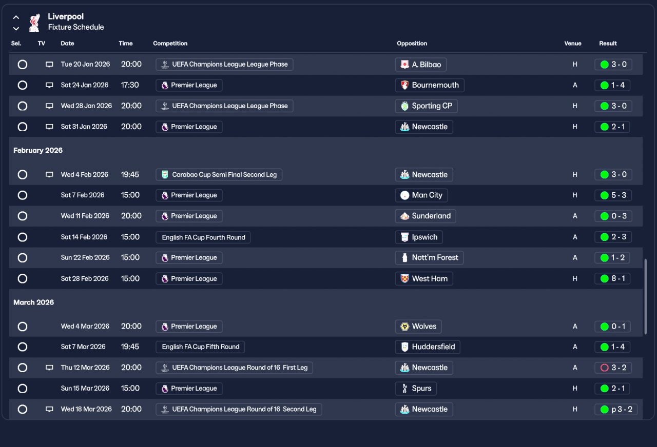Open the English FA Cup Fourth Round competition
The image size is (657, 447).
click(203, 237)
